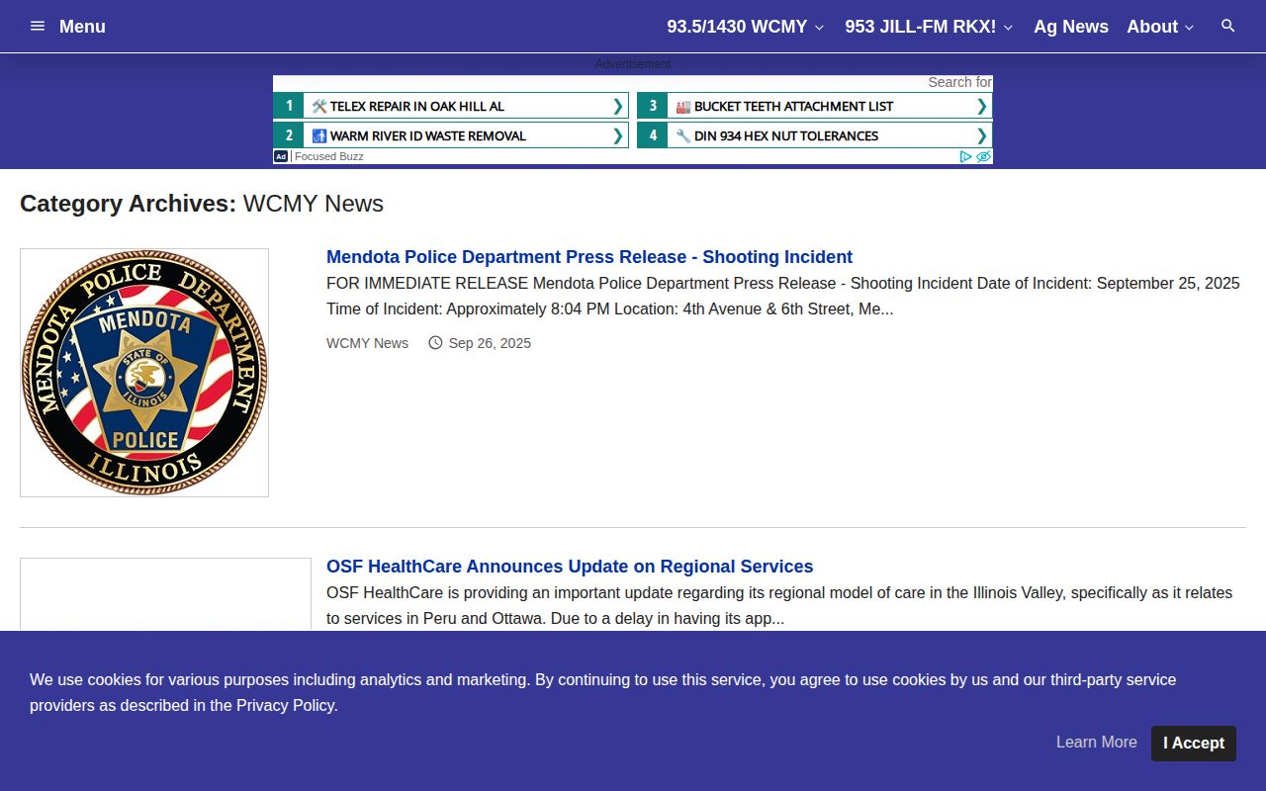Click the Focused Buzz ad attribution

tap(329, 156)
